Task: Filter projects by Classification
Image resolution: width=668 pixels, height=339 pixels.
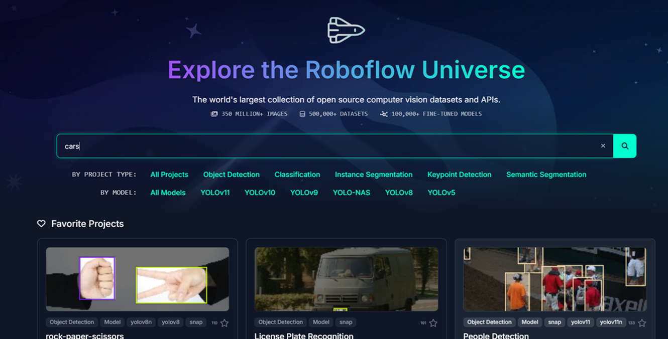Action: pos(297,175)
